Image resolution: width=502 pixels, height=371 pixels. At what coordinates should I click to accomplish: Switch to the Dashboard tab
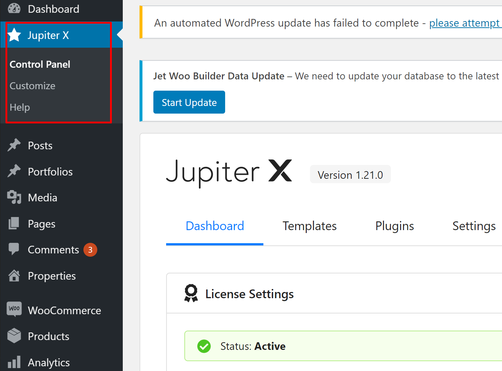pos(215,226)
